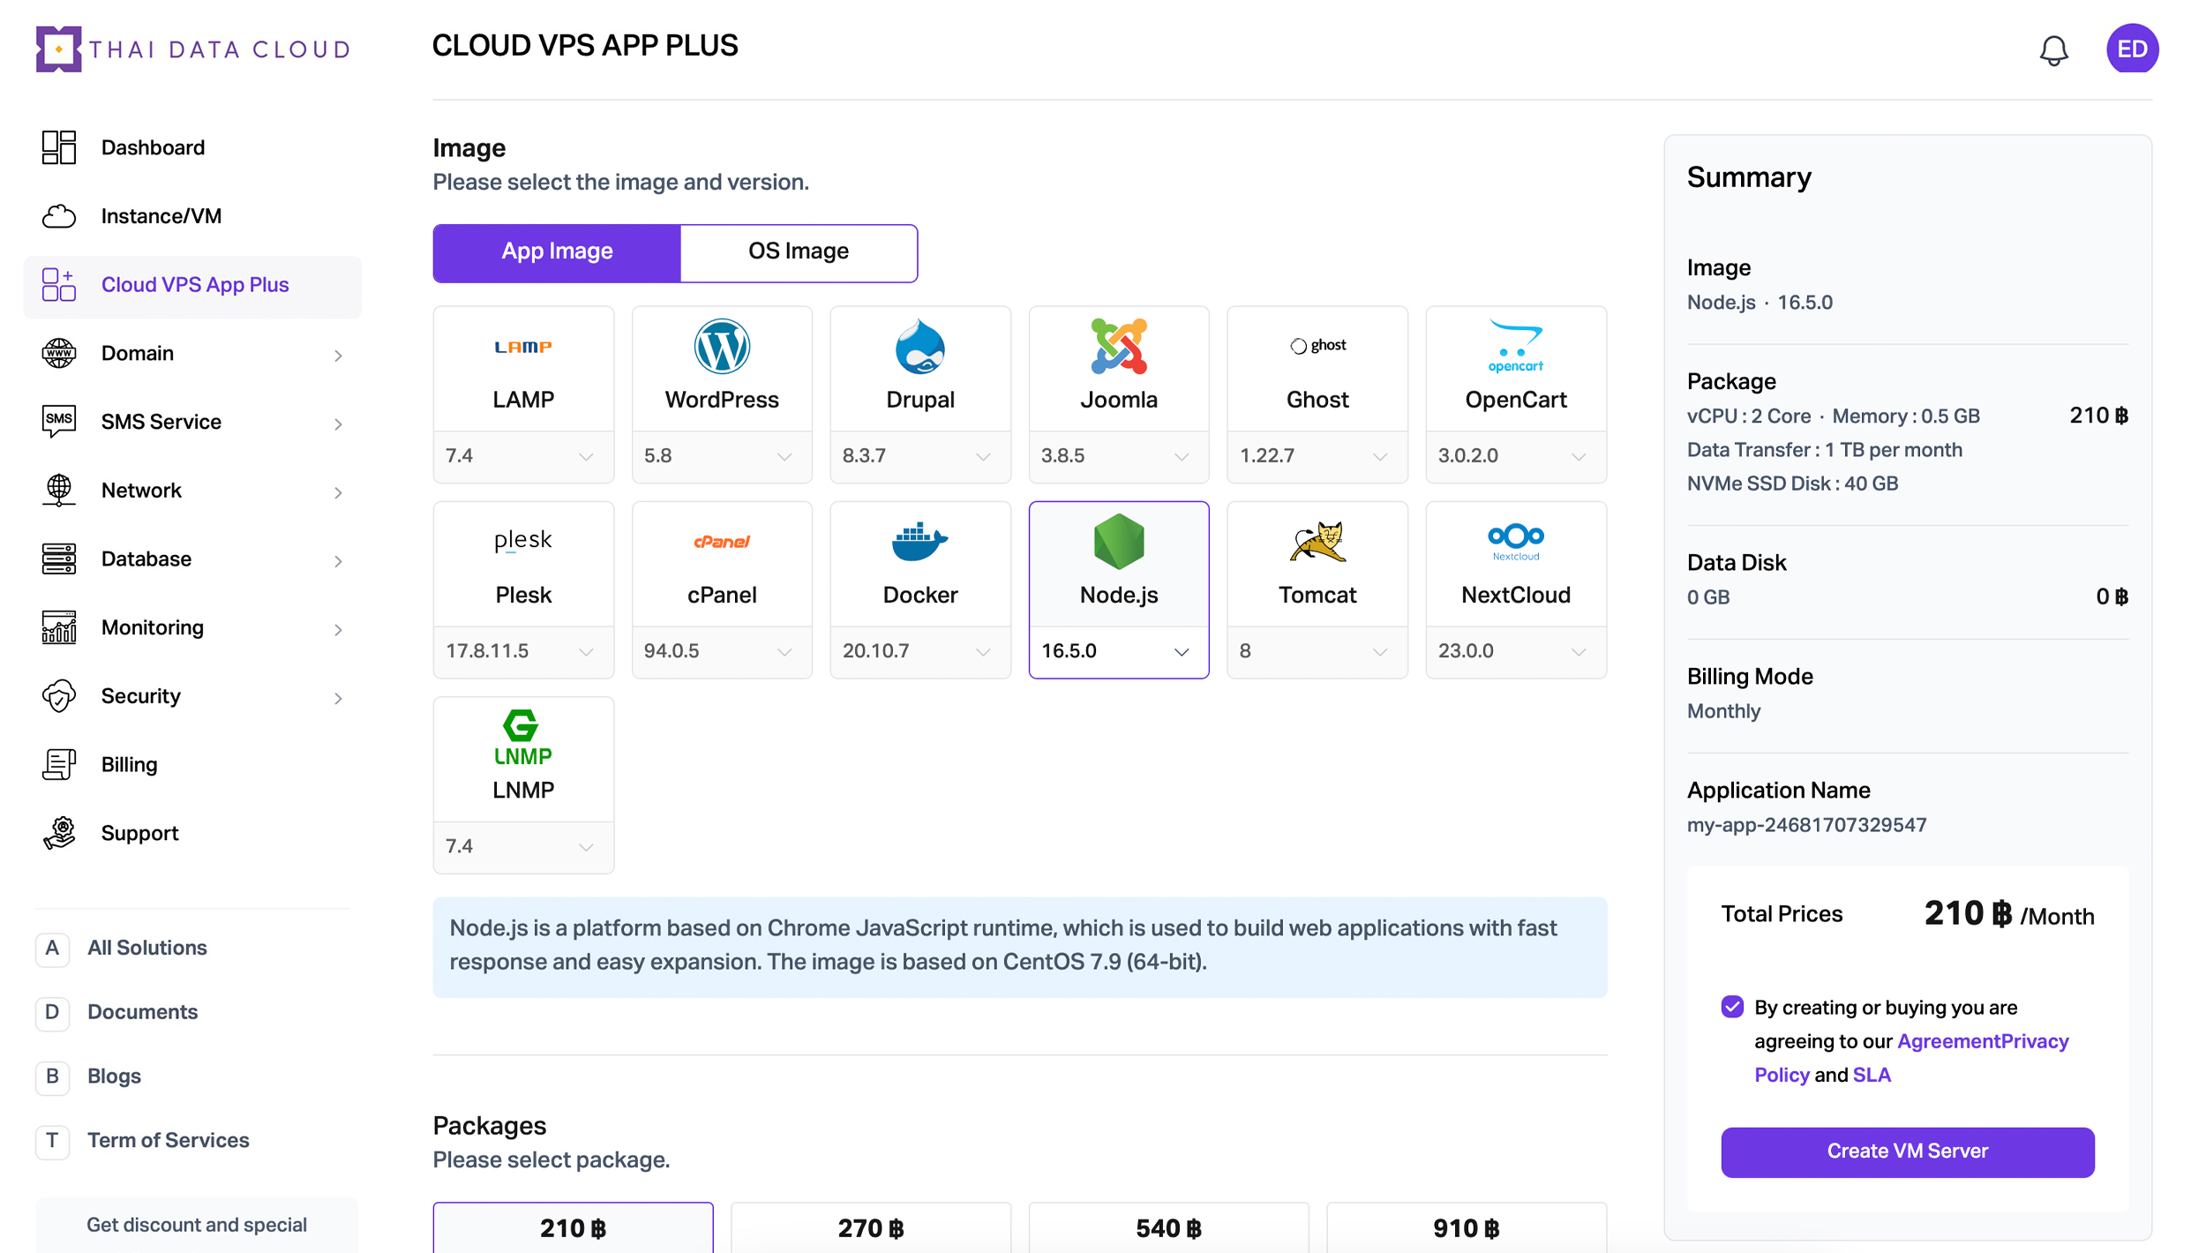Image resolution: width=2206 pixels, height=1253 pixels.
Task: Click the Instance/VM cloud icon
Action: tap(59, 216)
